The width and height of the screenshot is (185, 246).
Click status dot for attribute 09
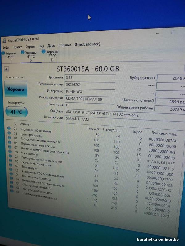[10, 151]
